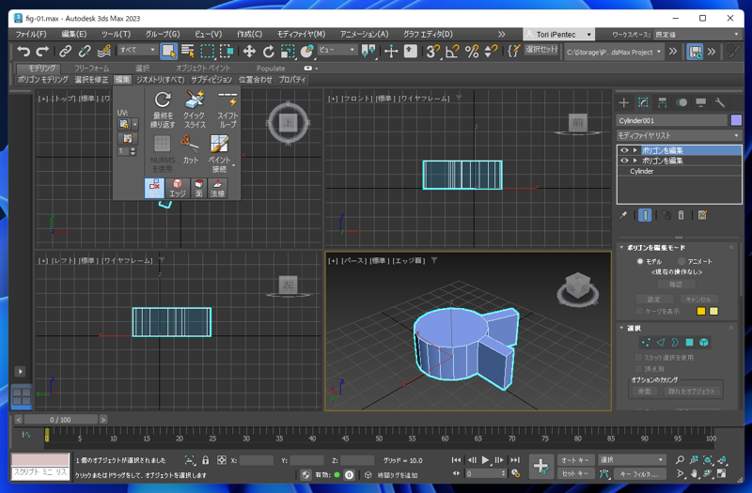Image resolution: width=752 pixels, height=493 pixels.
Task: Collapse the 選択 rollout
Action: coord(622,328)
